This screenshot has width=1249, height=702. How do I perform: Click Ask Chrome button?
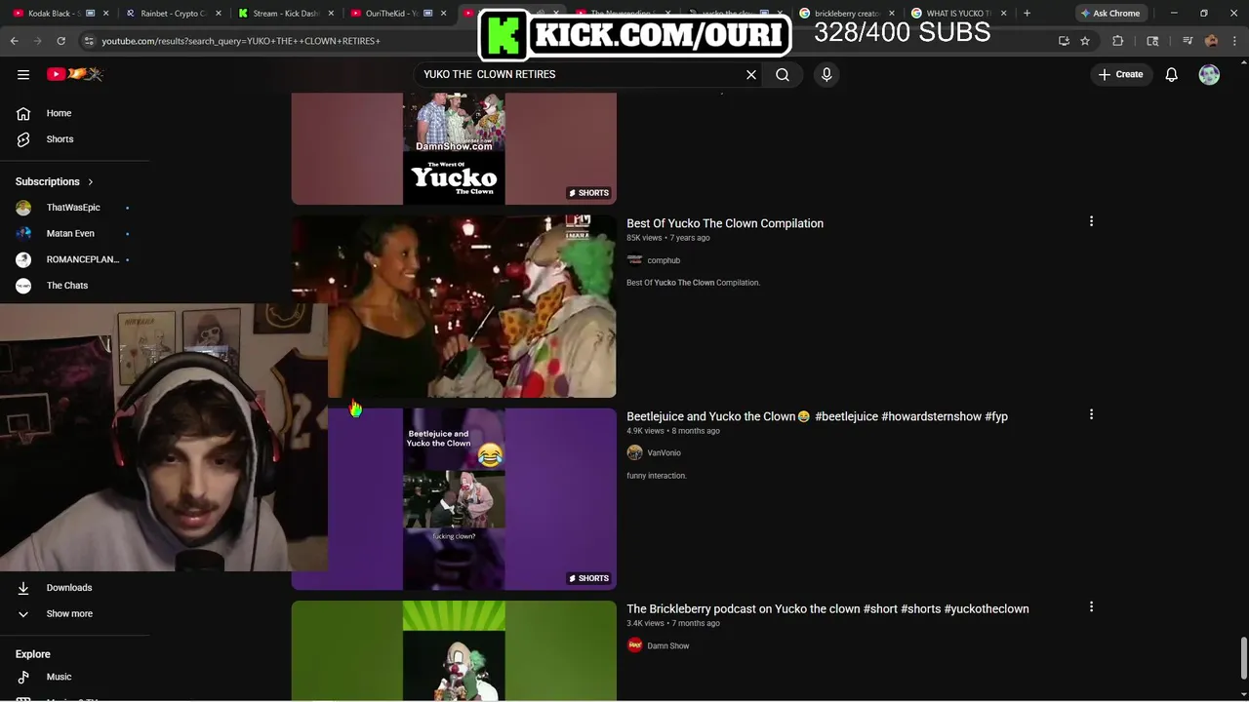click(x=1110, y=14)
